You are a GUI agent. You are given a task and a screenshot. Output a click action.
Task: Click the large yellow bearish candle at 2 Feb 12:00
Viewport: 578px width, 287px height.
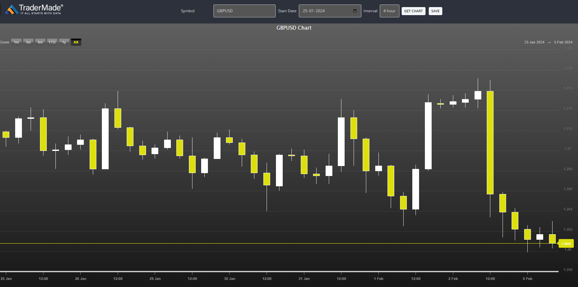pos(490,143)
